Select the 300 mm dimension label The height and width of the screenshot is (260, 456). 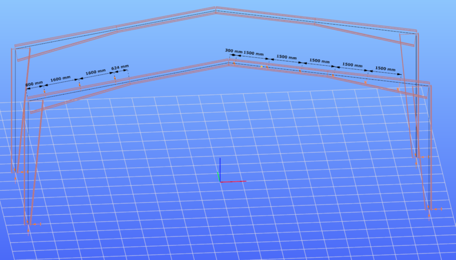[233, 51]
